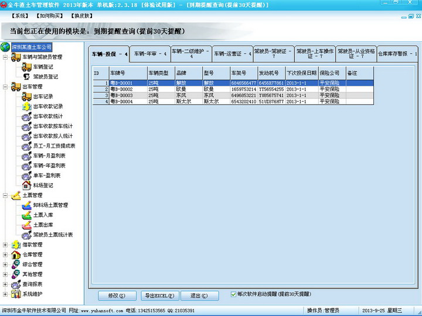Screen dimensions: 422x316
Task: Click the icon beside 系统维护
Action: [16, 294]
